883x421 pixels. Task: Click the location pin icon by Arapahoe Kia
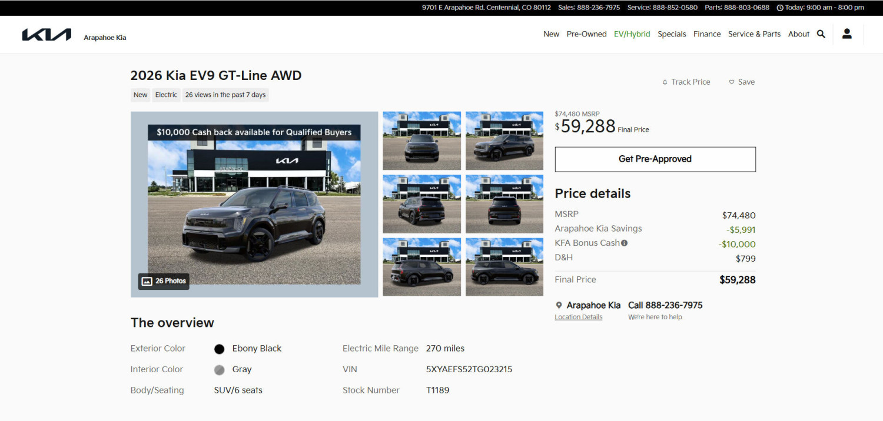pos(559,306)
